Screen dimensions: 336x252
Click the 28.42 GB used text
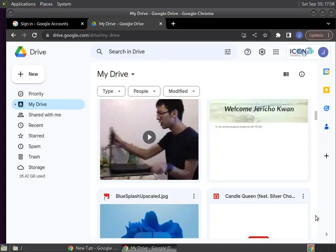click(x=32, y=176)
